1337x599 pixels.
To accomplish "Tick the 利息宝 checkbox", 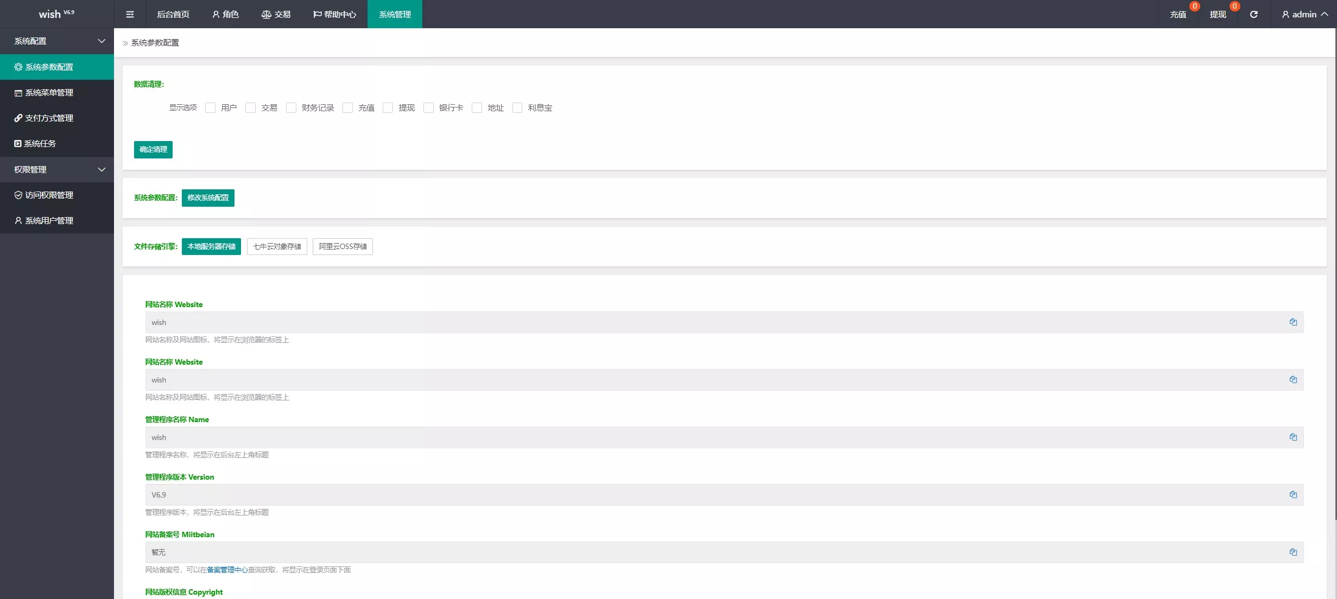I will click(517, 108).
